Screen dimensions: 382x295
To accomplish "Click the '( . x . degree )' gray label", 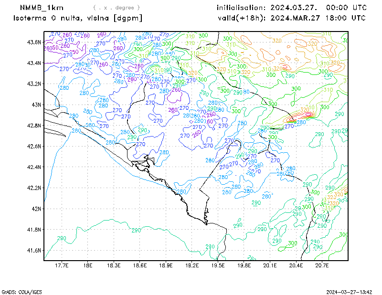I will point(117,8).
